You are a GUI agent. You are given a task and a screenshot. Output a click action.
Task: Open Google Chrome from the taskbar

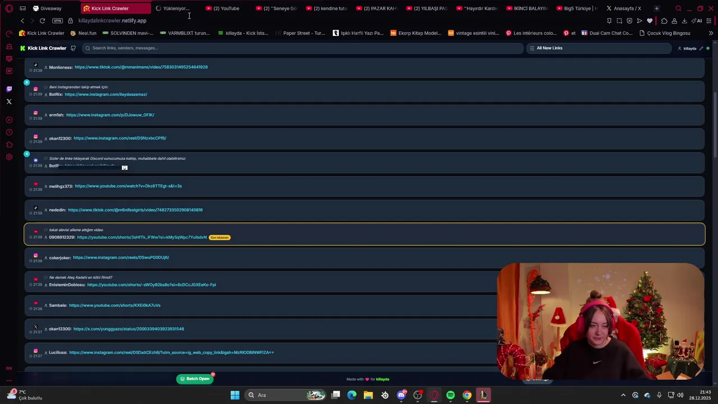pos(467,395)
